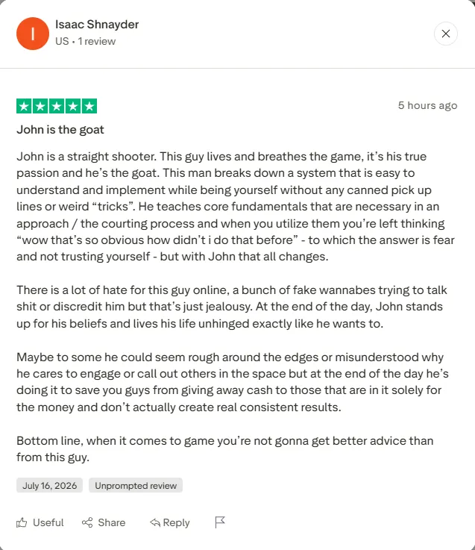Click the thumbs-up Useful icon
The image size is (475, 550).
click(x=22, y=522)
